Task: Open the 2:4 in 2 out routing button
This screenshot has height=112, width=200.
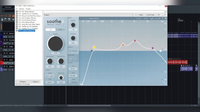Action: coord(150,15)
